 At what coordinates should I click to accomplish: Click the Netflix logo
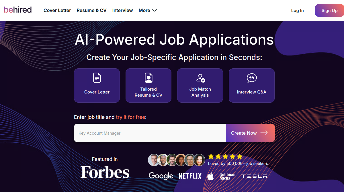click(x=190, y=176)
